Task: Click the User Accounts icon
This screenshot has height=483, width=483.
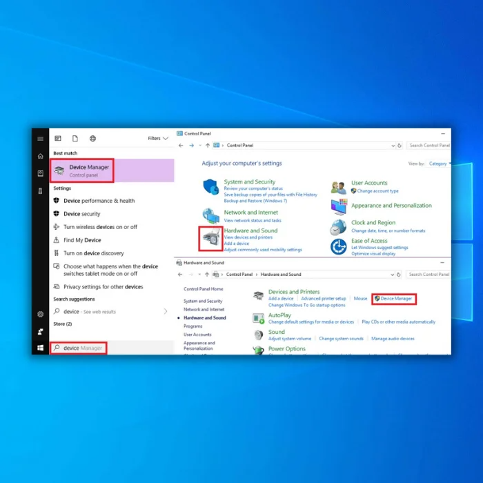Action: click(339, 187)
